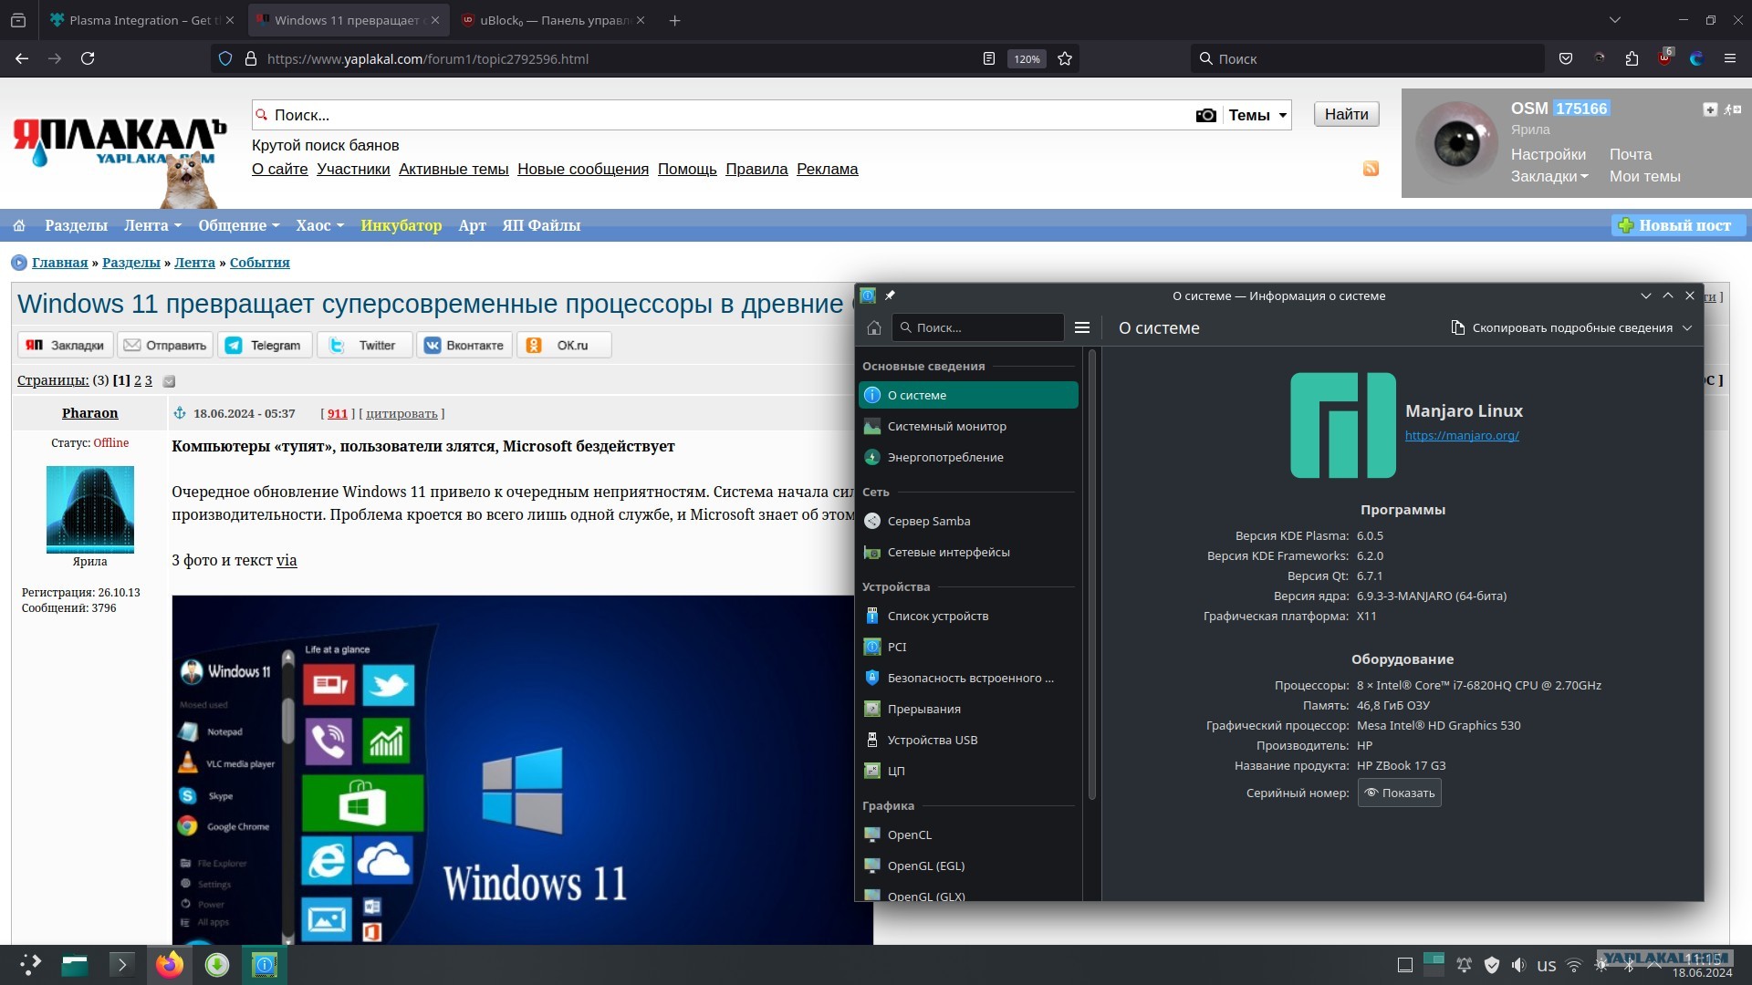The height and width of the screenshot is (985, 1752).
Task: Open the Темы search scope dropdown
Action: (1257, 115)
